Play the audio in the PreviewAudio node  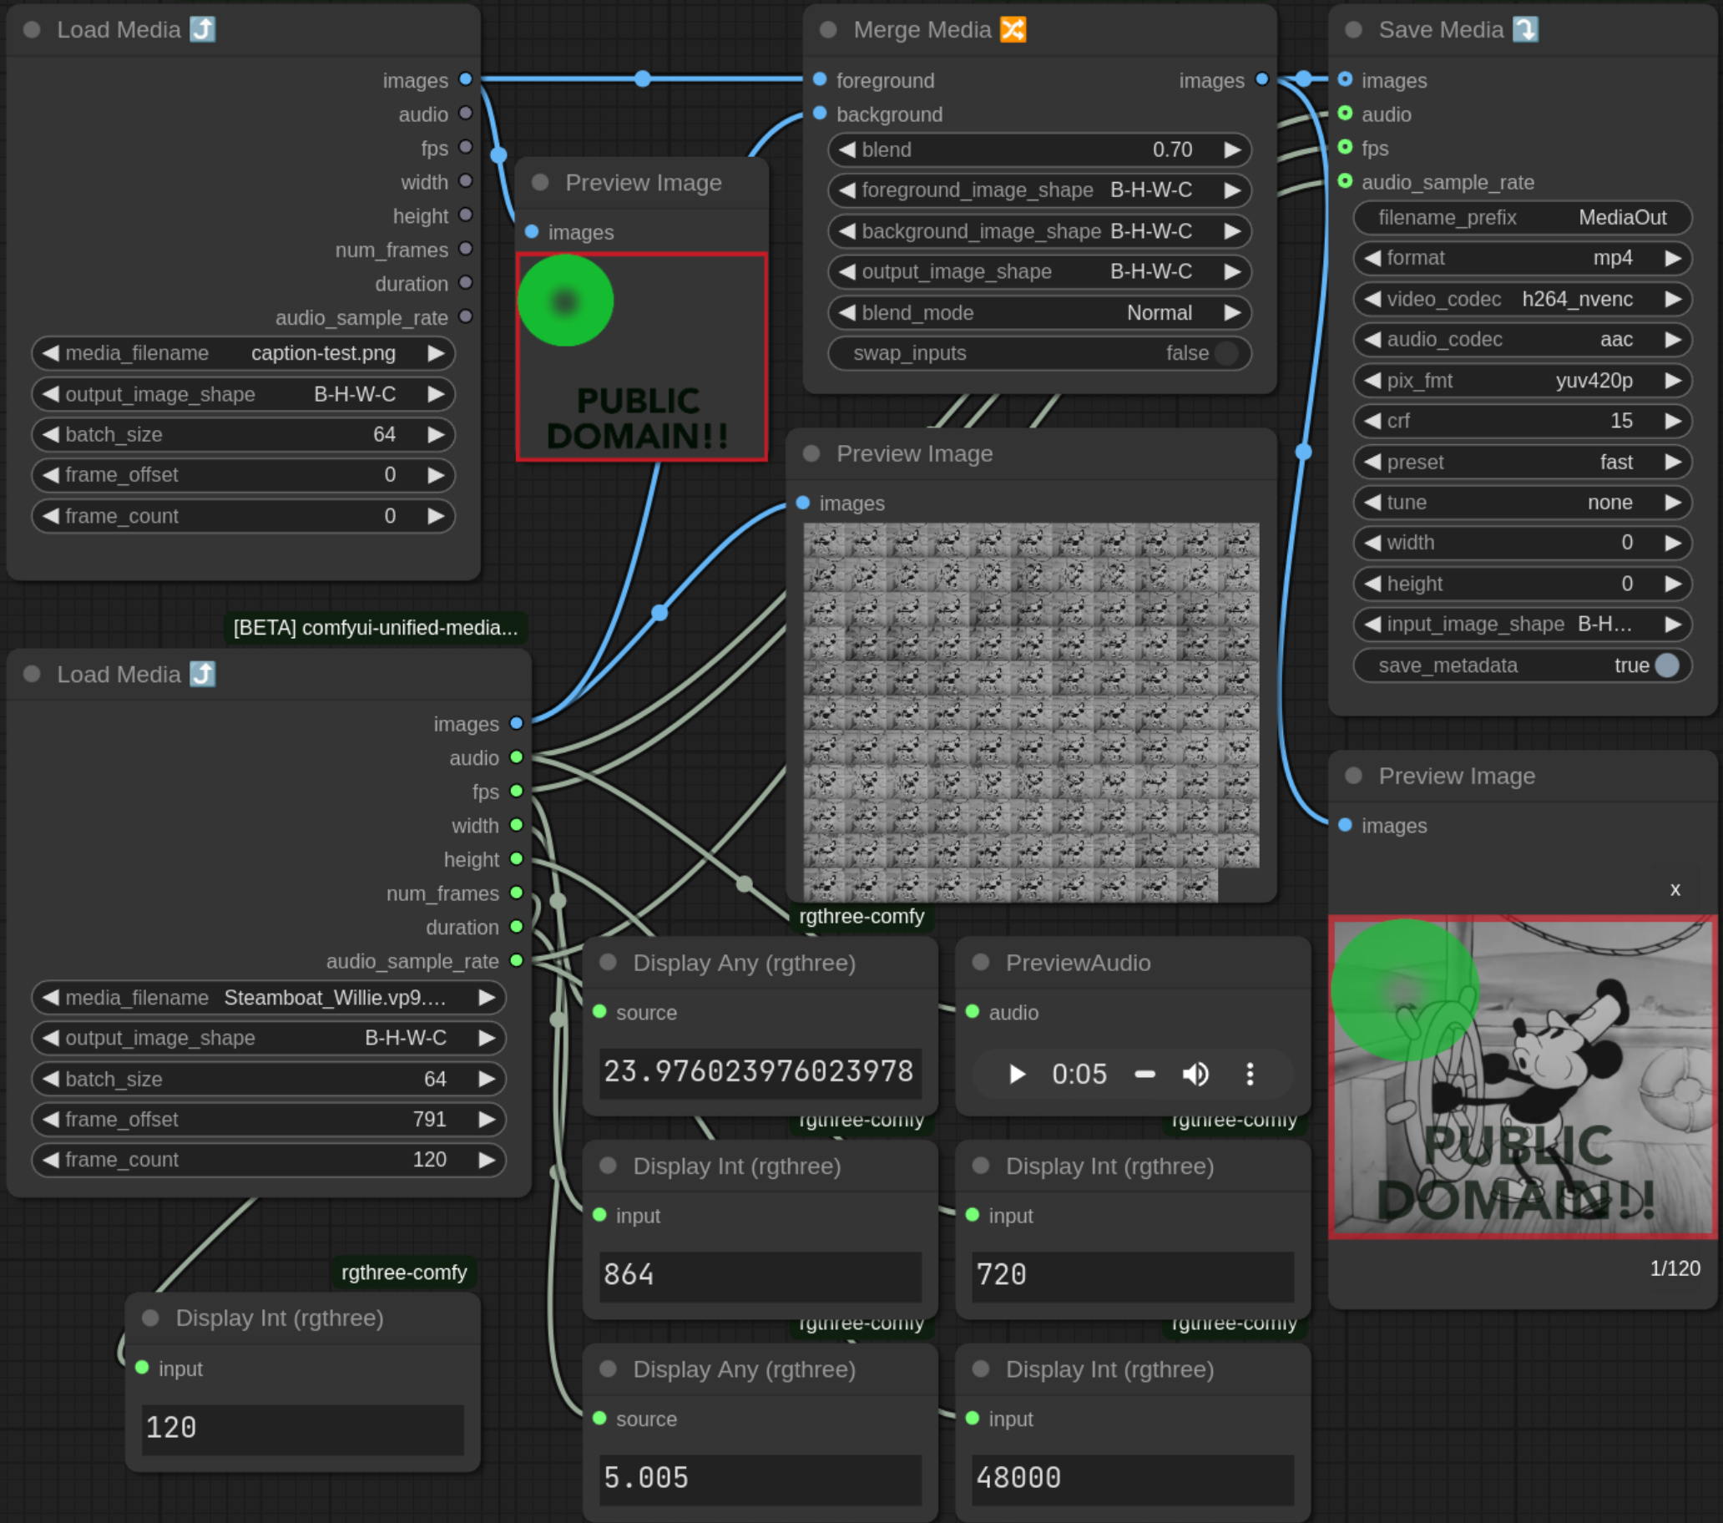pyautogui.click(x=1017, y=1074)
